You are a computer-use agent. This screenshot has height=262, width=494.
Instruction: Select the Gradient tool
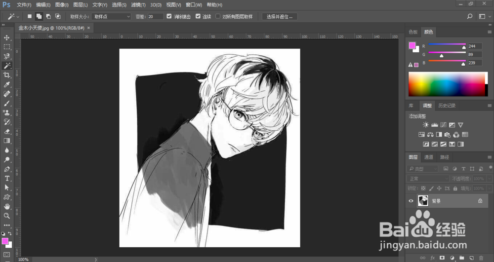tap(6, 141)
